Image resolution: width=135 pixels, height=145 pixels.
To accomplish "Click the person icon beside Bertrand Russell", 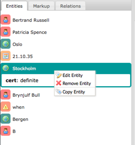I will [x=6, y=20].
